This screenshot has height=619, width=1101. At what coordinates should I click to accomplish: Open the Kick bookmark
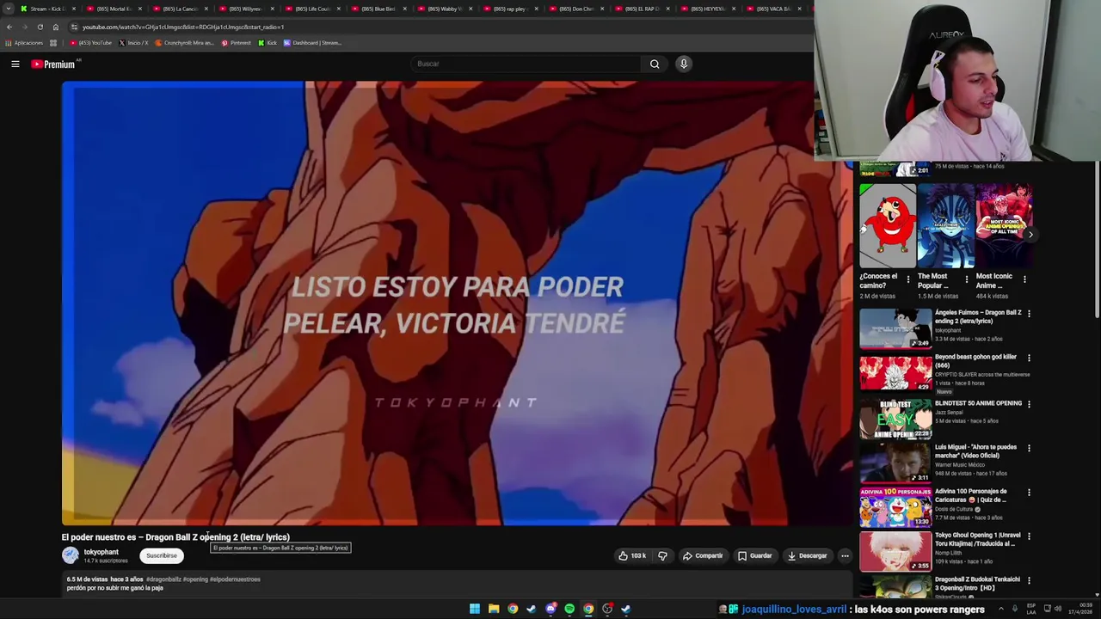coord(268,42)
